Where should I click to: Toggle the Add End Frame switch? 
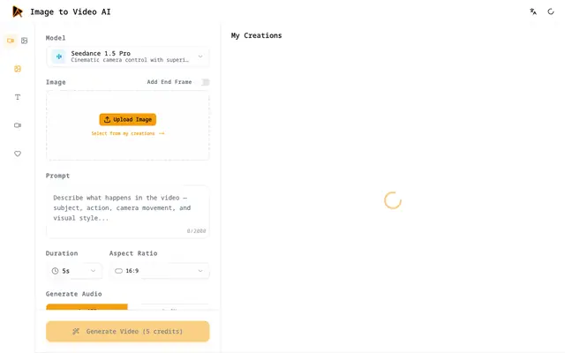205,82
